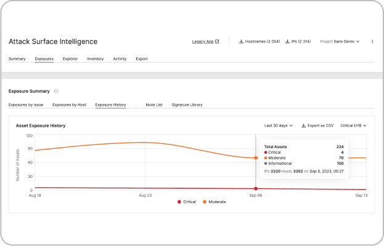Open the Explorer tab
The height and width of the screenshot is (246, 384).
tap(70, 59)
